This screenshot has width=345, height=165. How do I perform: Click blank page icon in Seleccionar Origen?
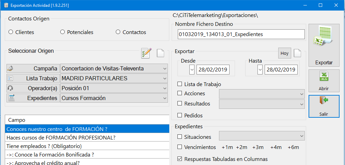click(161, 53)
